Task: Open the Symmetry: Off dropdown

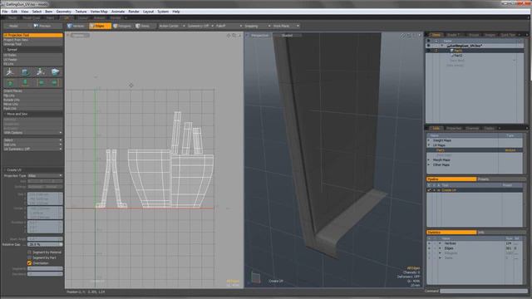Action: (x=200, y=26)
